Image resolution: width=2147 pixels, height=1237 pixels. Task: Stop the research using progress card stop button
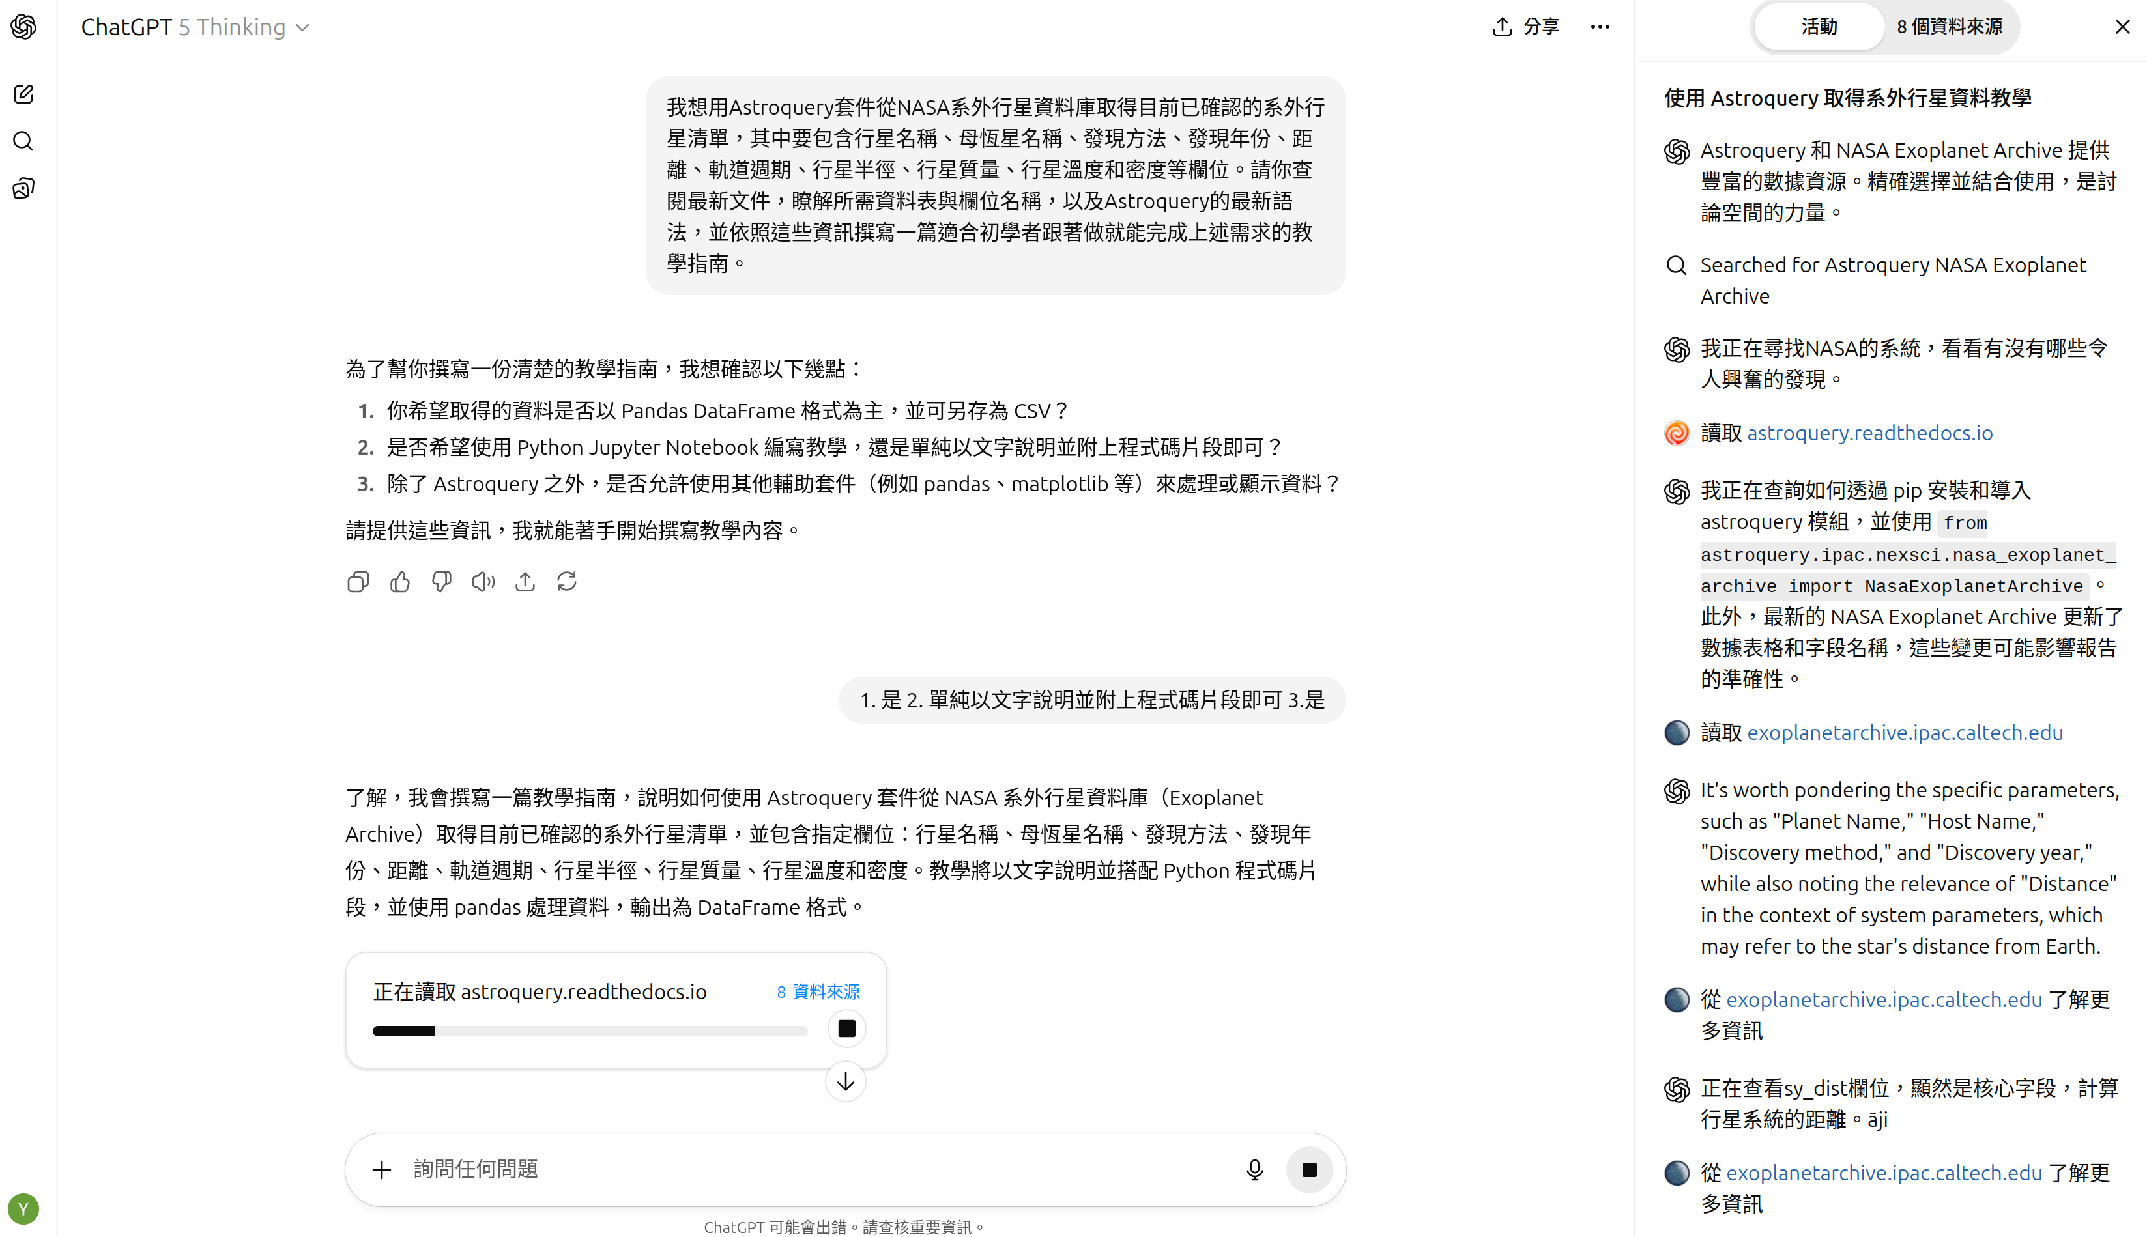[x=846, y=1030]
